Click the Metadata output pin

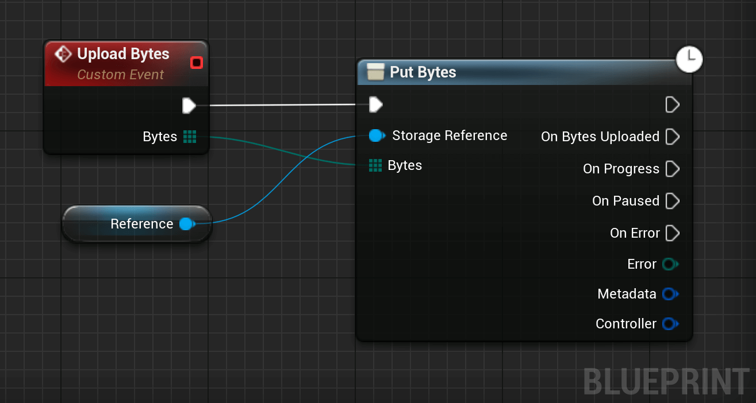coord(670,294)
